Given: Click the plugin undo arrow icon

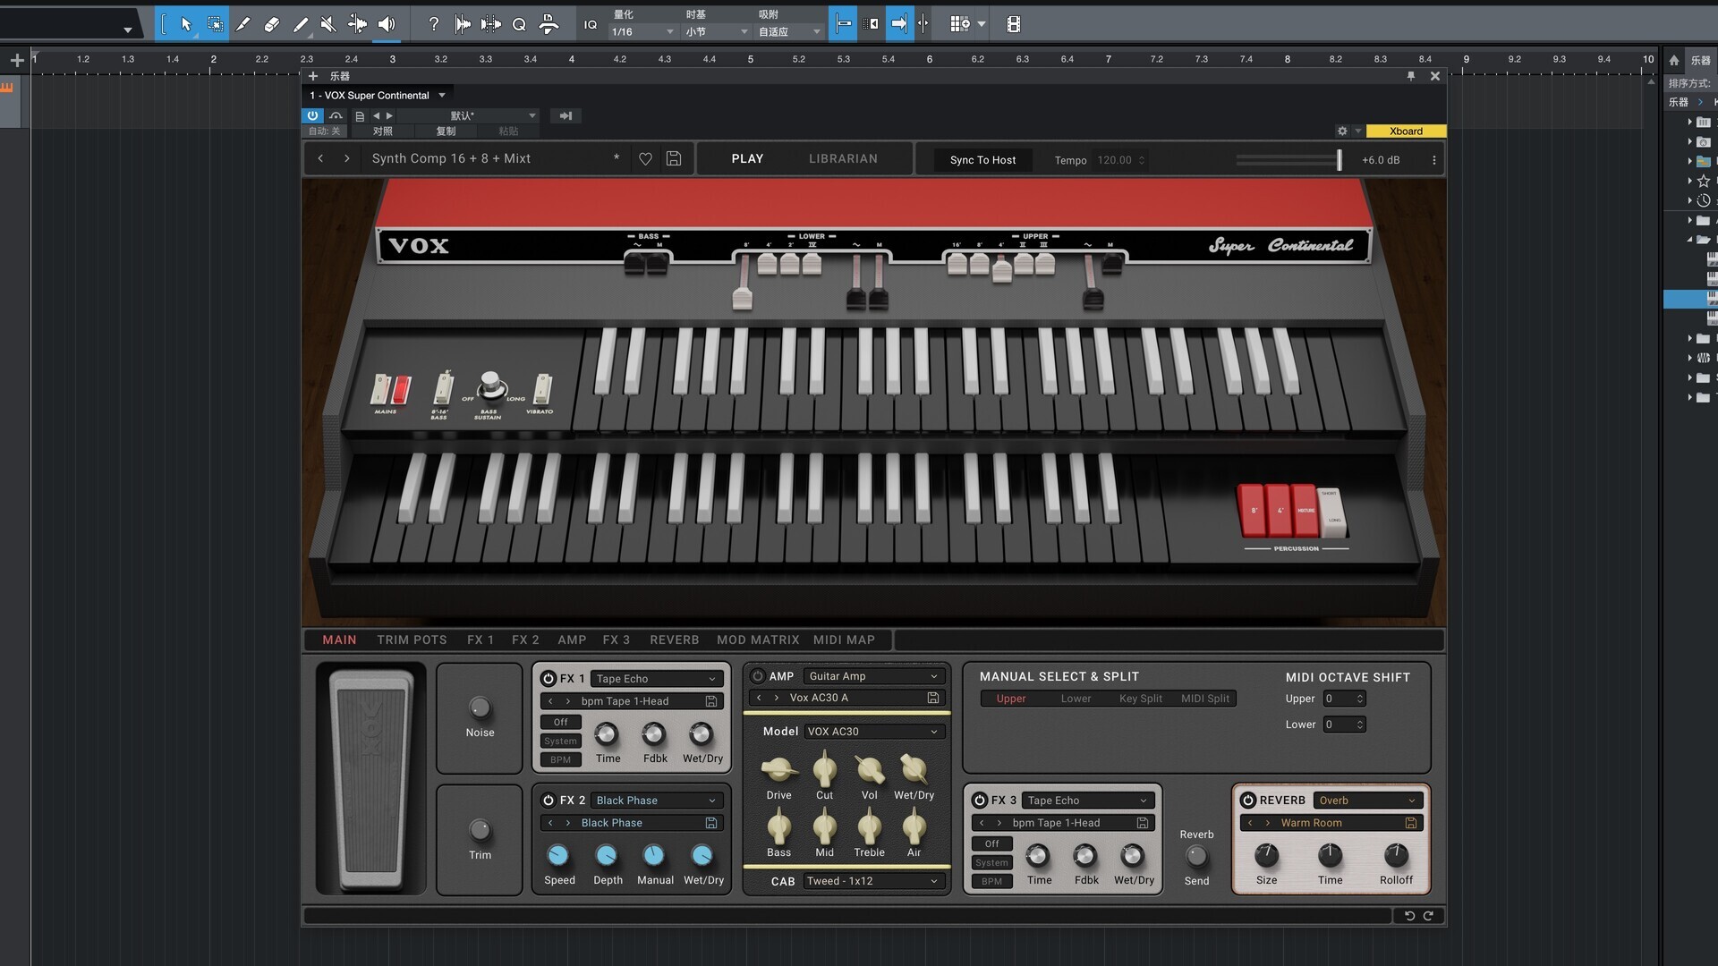Looking at the screenshot, I should click(1409, 916).
